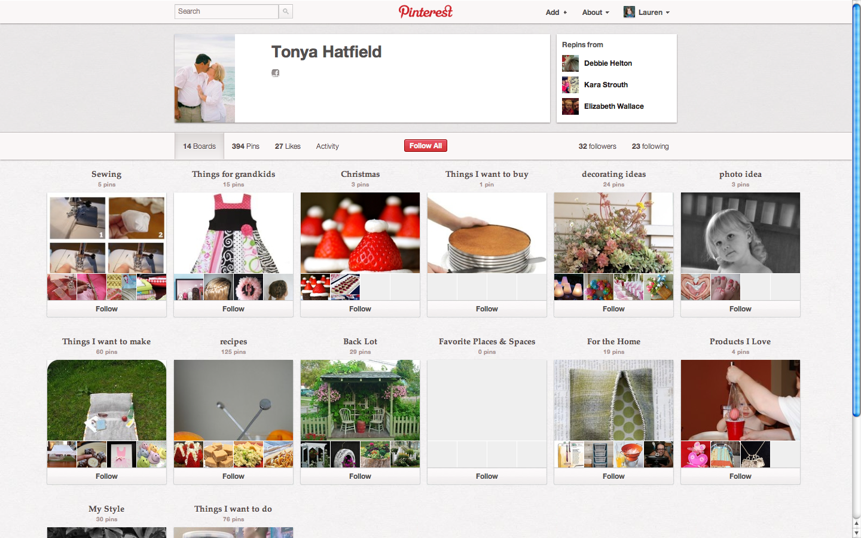Switch to the 27 Likes tab
This screenshot has height=538, width=861.
pyautogui.click(x=288, y=146)
